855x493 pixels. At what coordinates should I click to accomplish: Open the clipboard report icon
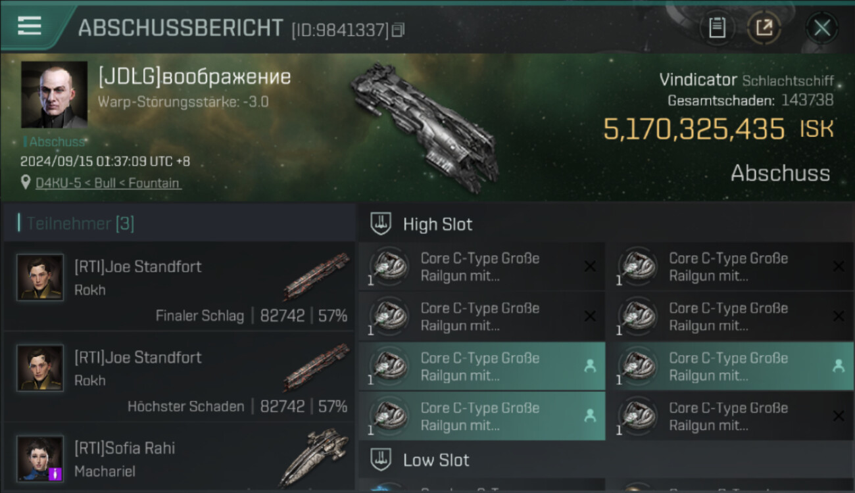(717, 28)
